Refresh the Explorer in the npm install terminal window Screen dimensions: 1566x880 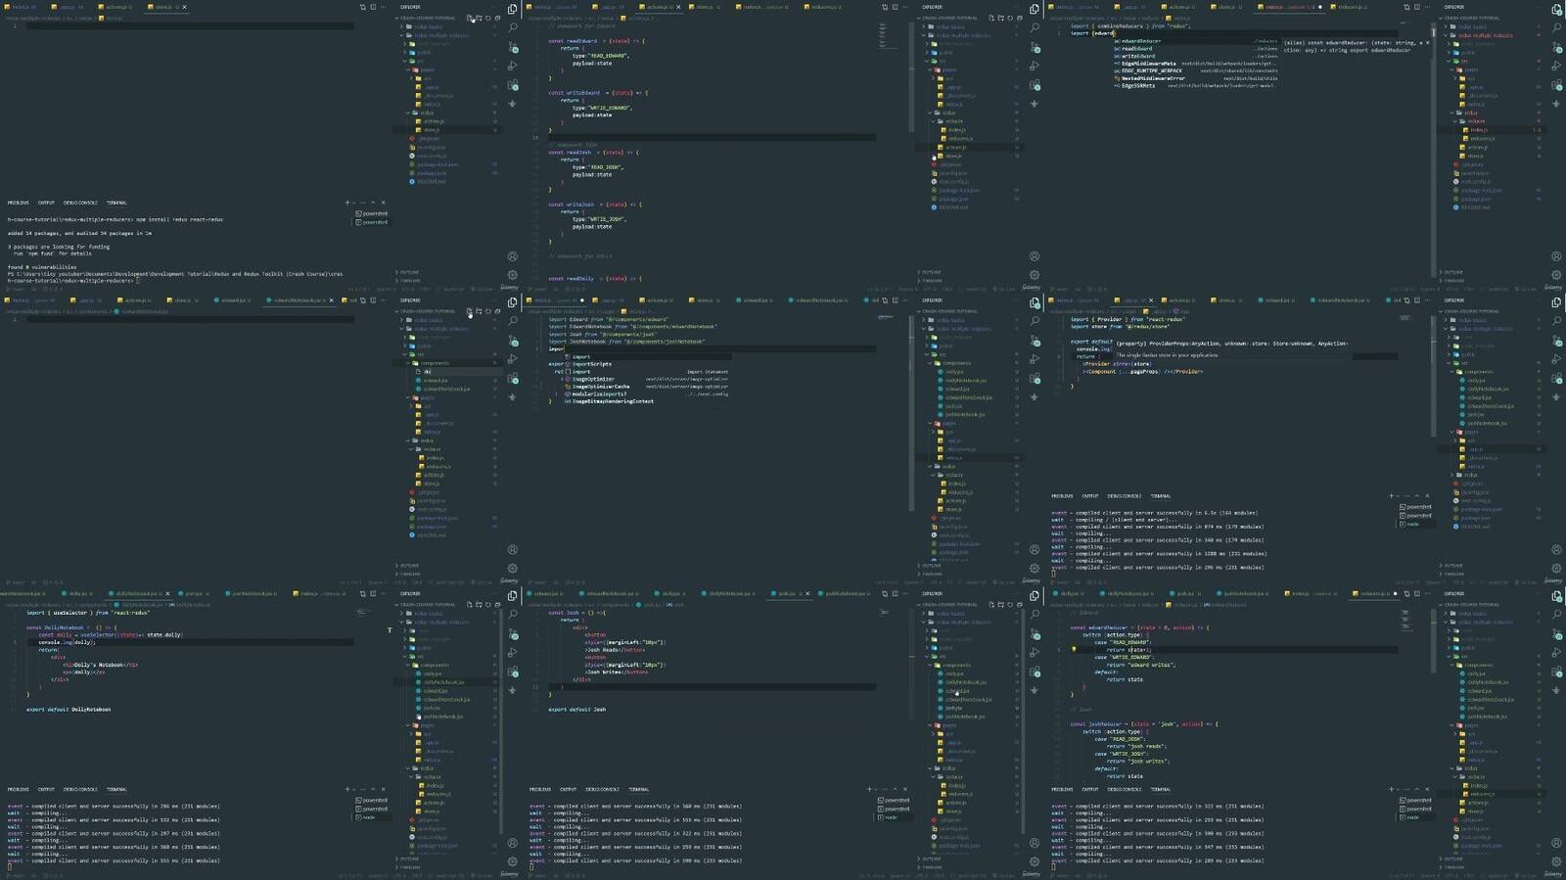click(486, 18)
